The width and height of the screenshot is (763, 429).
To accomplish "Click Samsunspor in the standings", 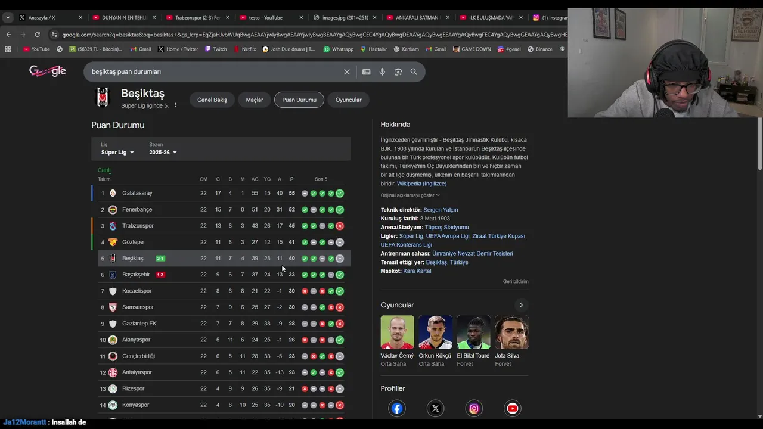I will [x=138, y=307].
